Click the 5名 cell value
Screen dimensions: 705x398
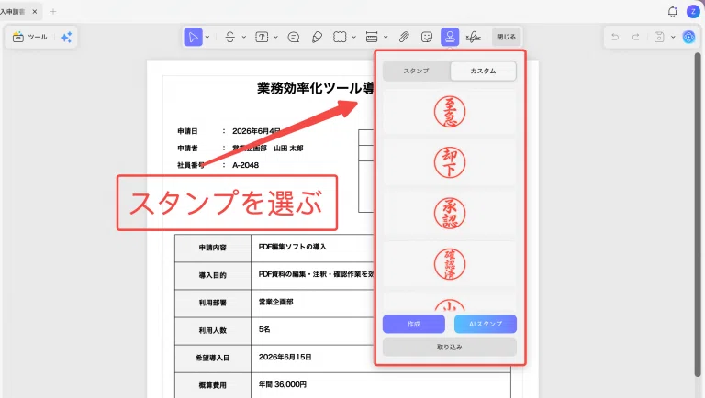tap(264, 329)
